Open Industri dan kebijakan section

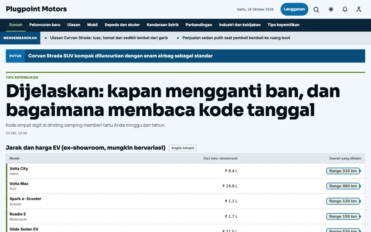coord(240,25)
